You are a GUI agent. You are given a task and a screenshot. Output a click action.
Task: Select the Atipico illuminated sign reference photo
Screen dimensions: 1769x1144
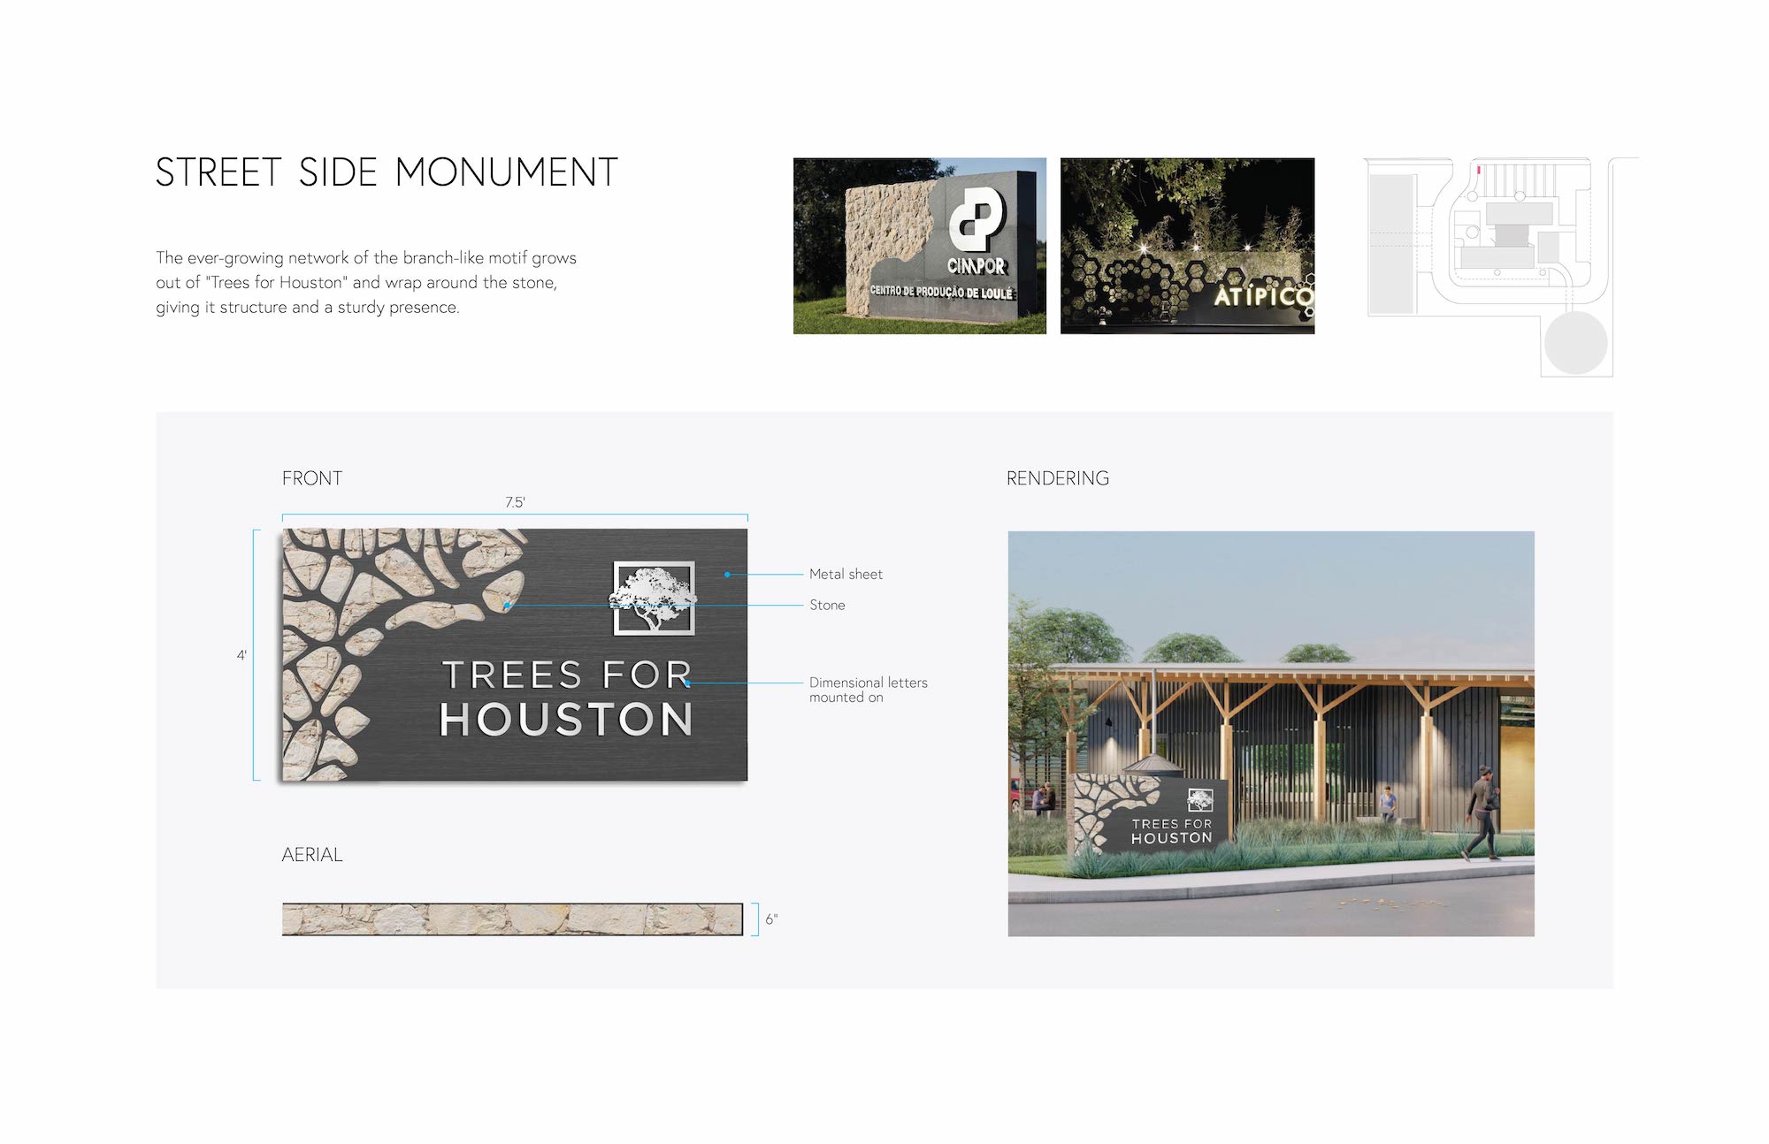pyautogui.click(x=1187, y=246)
